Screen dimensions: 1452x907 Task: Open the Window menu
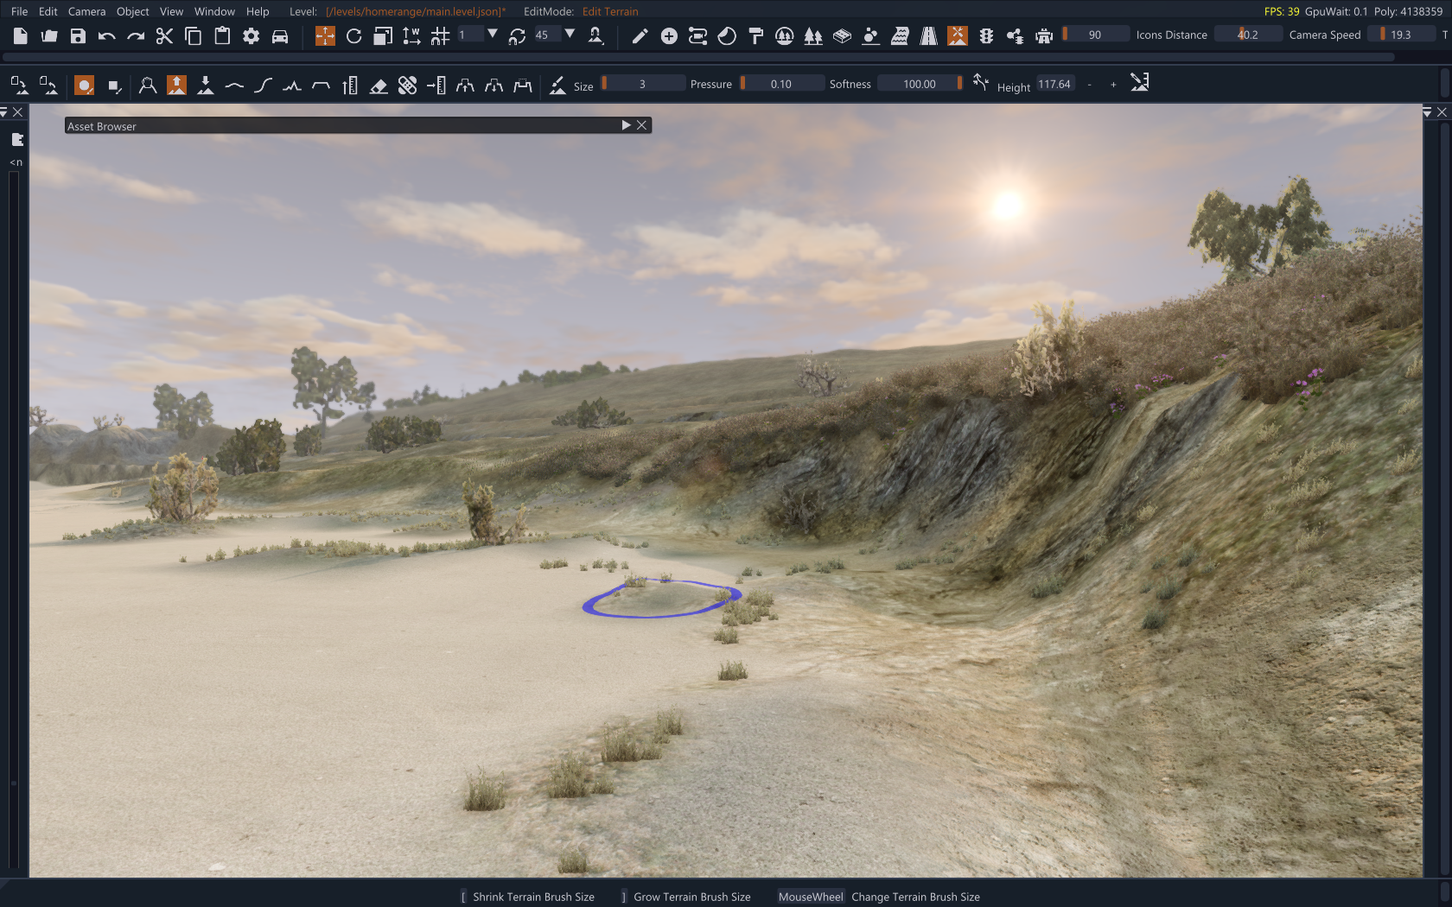click(213, 11)
